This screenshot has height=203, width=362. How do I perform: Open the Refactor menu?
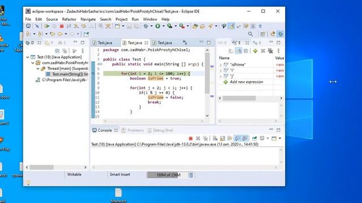point(69,19)
